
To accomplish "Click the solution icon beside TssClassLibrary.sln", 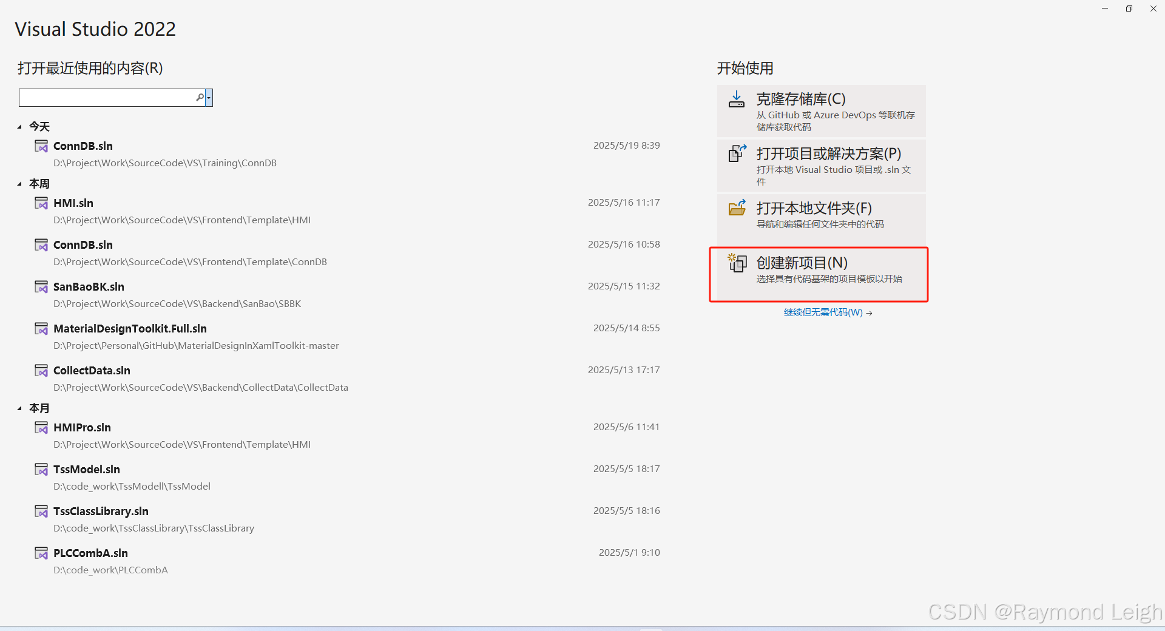I will (x=41, y=511).
